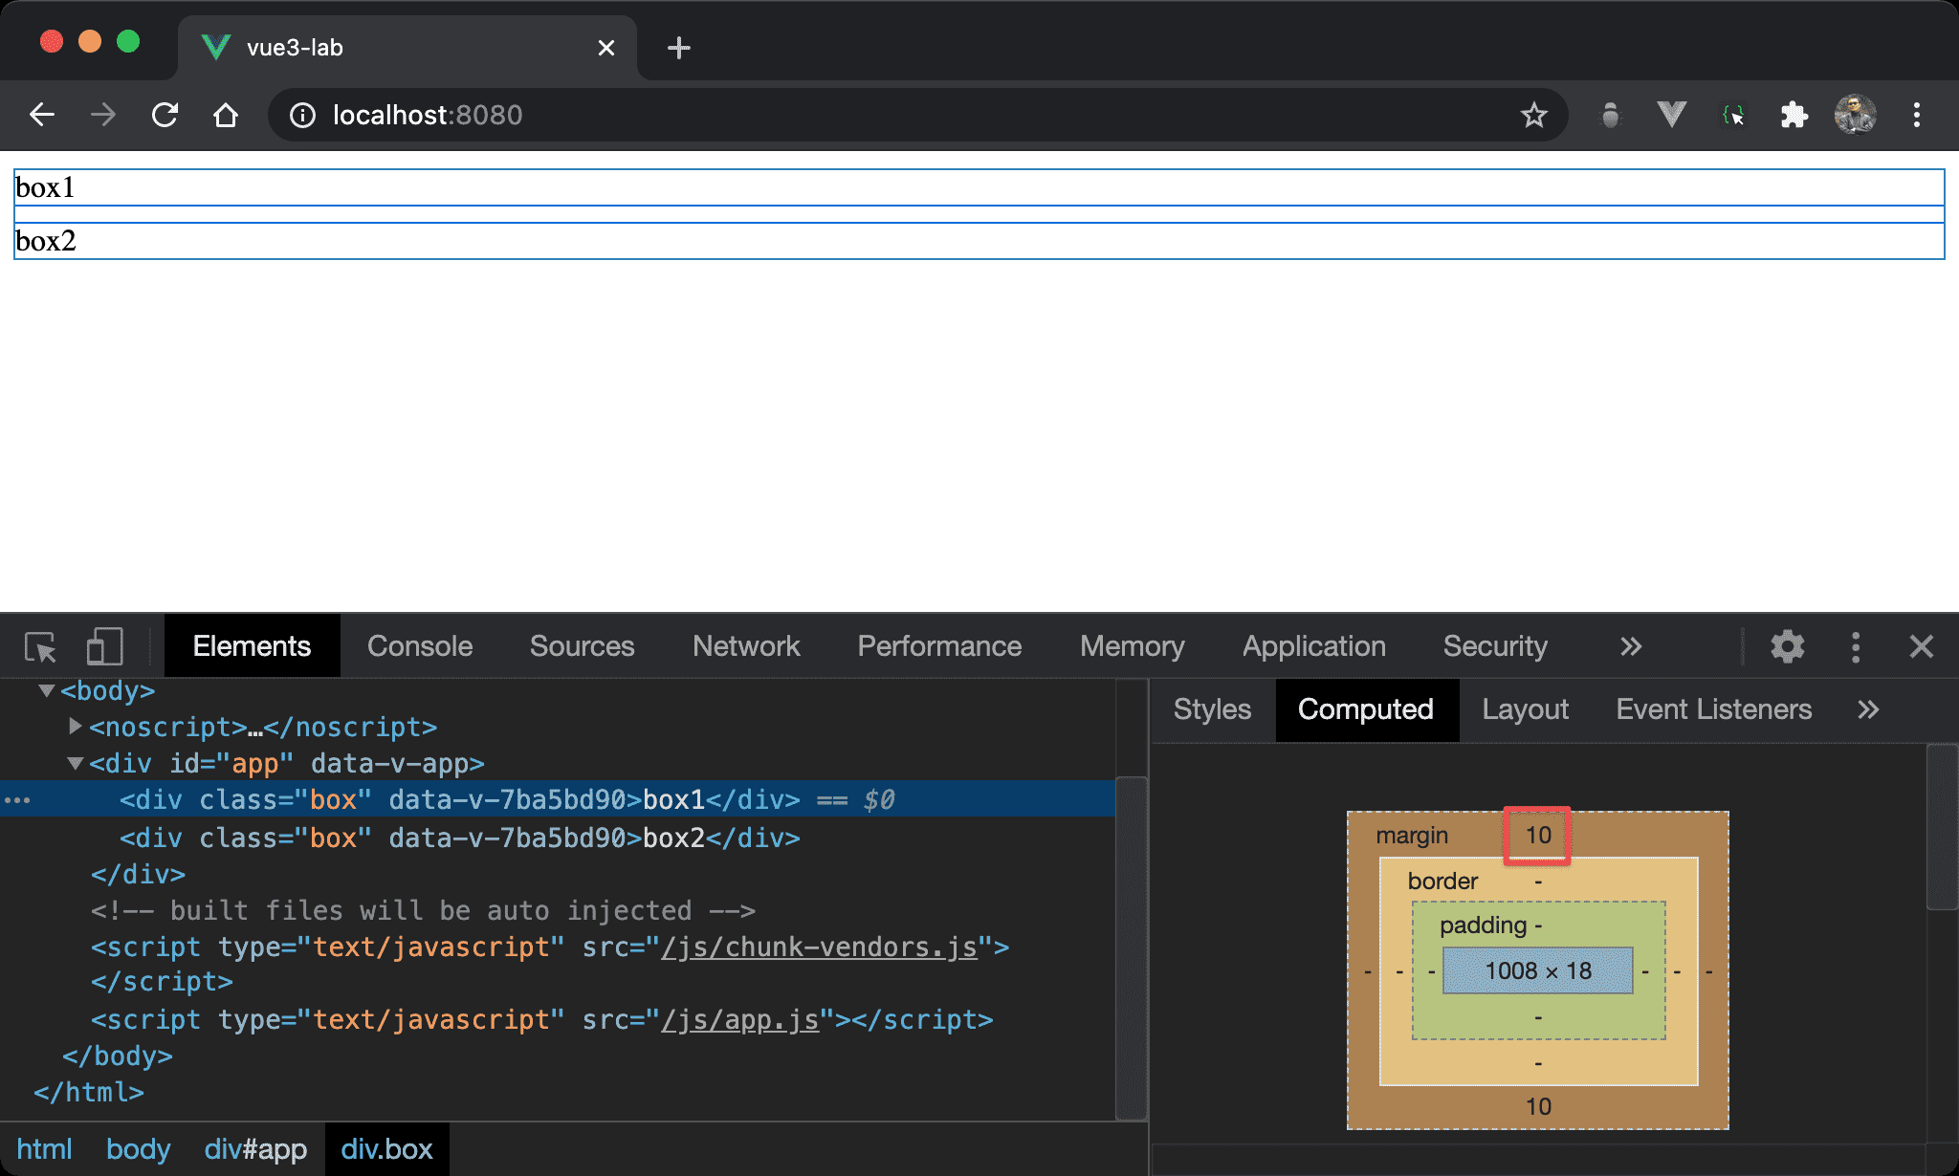
Task: Switch to the Styles sidebar tab
Action: pyautogui.click(x=1212, y=709)
